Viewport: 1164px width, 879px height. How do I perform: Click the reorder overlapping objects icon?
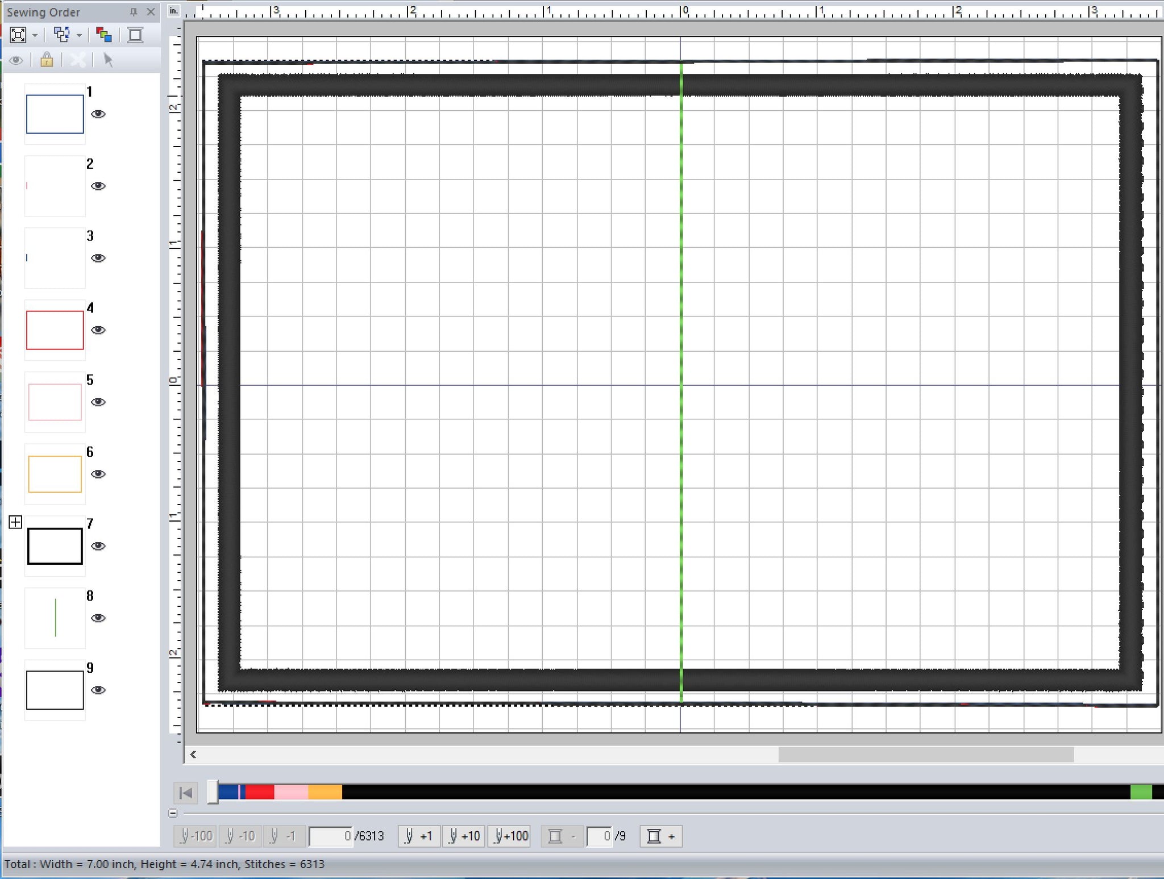[x=61, y=35]
